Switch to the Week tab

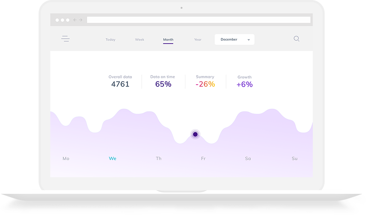tap(140, 40)
